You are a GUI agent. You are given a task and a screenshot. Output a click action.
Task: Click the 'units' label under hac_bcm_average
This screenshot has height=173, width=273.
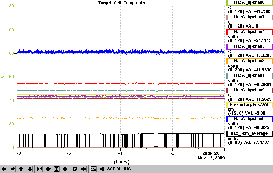pyautogui.click(x=233, y=139)
